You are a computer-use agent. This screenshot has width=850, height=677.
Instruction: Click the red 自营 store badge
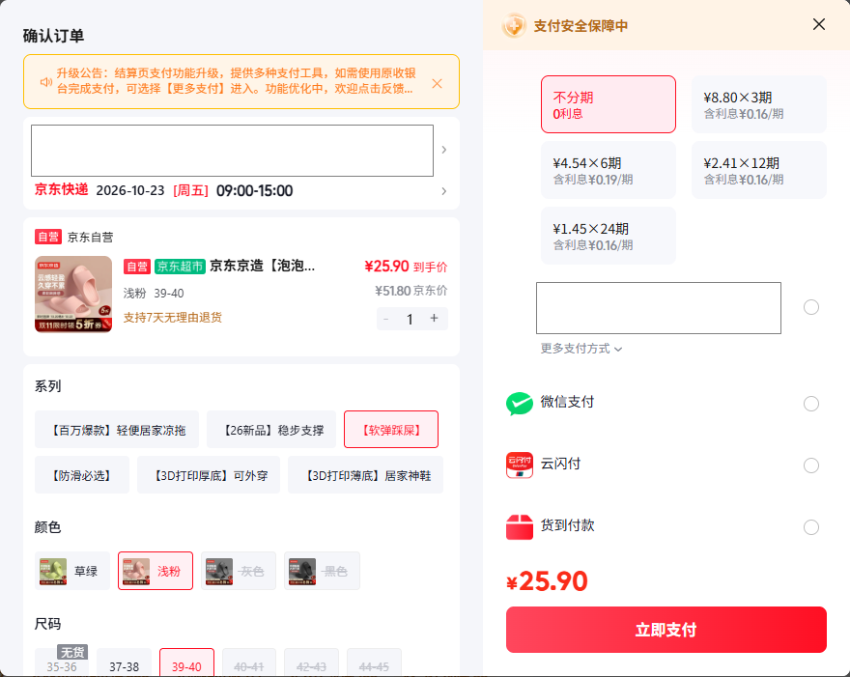[x=48, y=237]
